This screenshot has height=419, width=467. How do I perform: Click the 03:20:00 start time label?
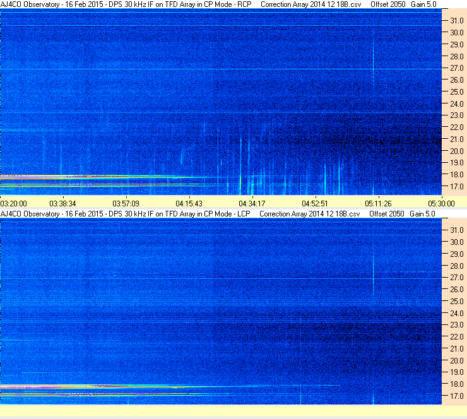pos(13,204)
